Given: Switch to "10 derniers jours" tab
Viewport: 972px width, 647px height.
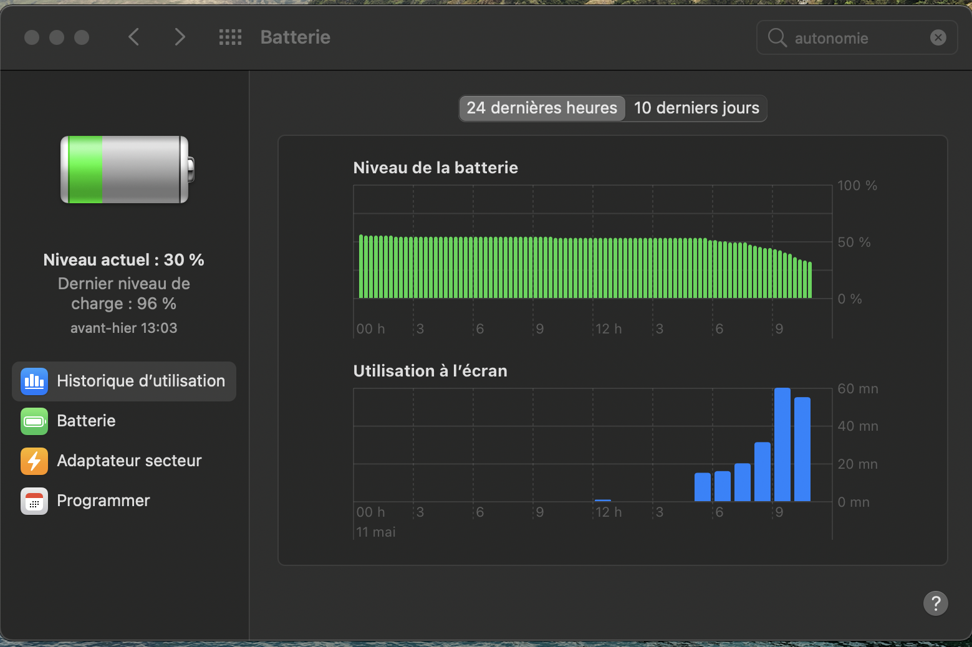Looking at the screenshot, I should pos(696,108).
